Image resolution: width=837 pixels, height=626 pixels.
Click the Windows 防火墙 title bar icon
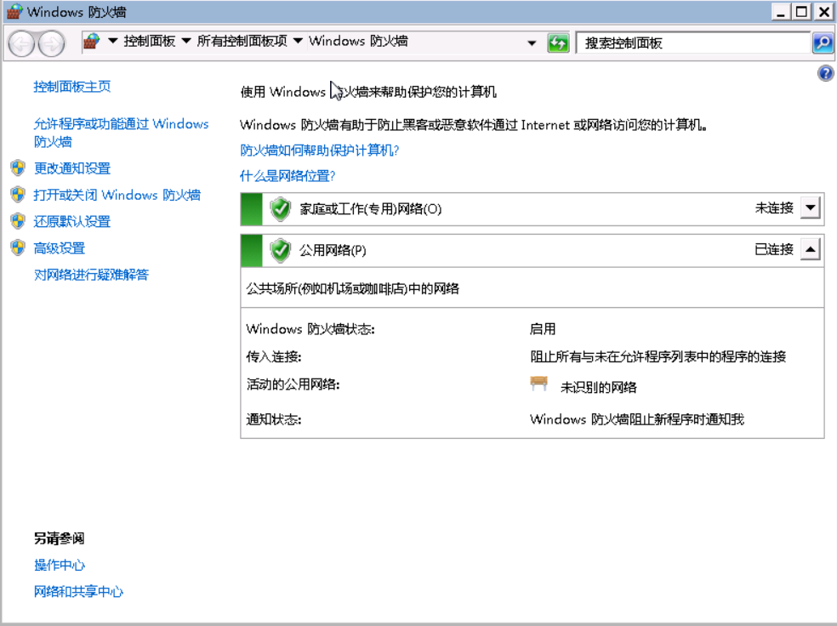coord(14,12)
